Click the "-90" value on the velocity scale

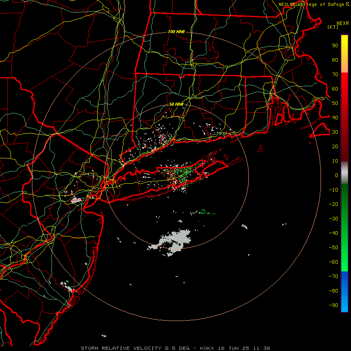point(333,305)
